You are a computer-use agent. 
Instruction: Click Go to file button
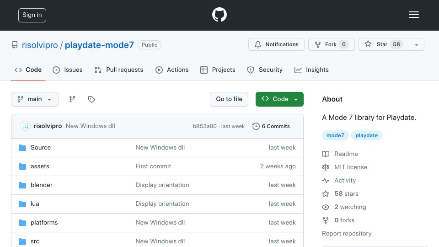(229, 99)
